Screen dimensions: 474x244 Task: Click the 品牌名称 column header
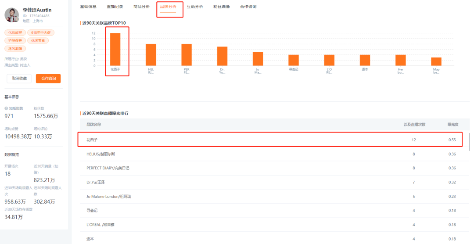(x=94, y=124)
